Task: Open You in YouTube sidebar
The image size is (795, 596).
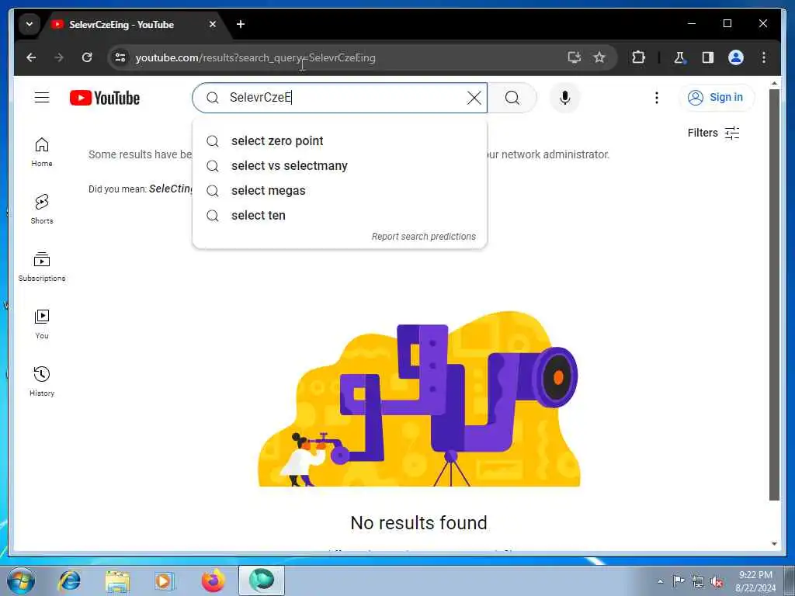Action: (x=42, y=324)
